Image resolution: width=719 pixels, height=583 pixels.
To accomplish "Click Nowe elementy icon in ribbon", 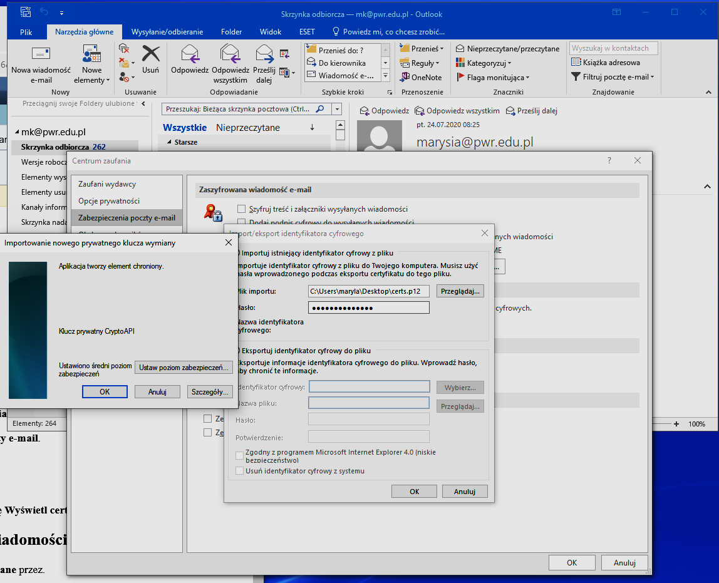I will click(91, 55).
